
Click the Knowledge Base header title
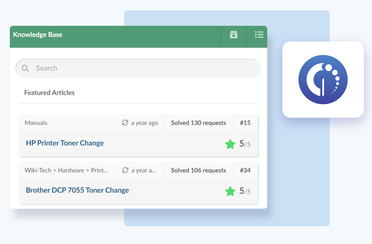click(38, 35)
